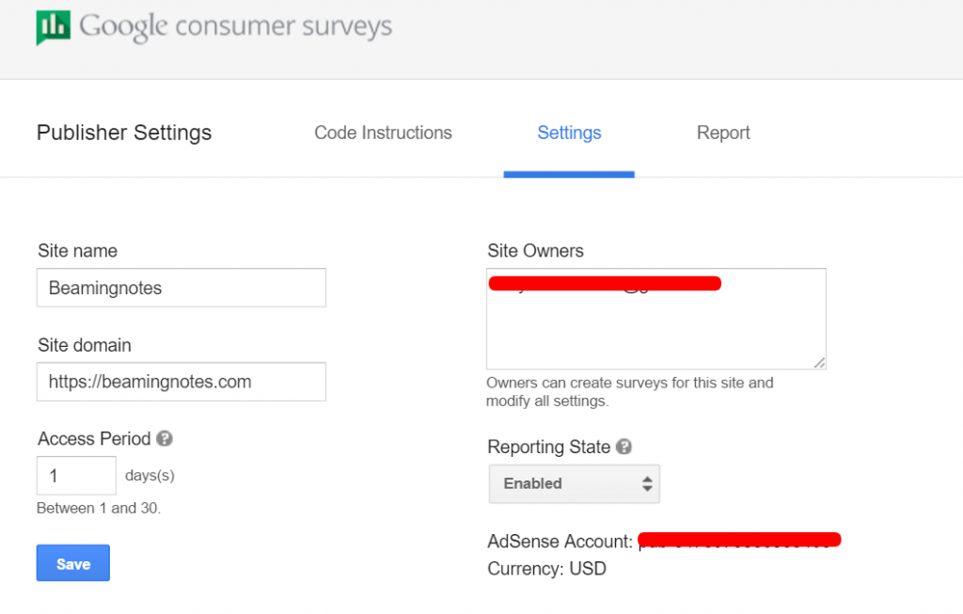963x614 pixels.
Task: Open the Report tab
Action: 723,133
